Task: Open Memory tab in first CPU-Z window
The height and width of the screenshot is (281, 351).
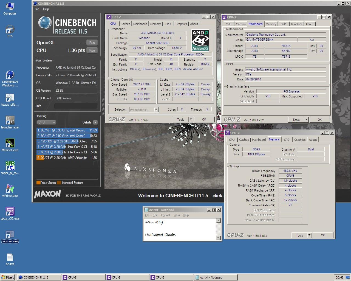Action: pos(155,24)
